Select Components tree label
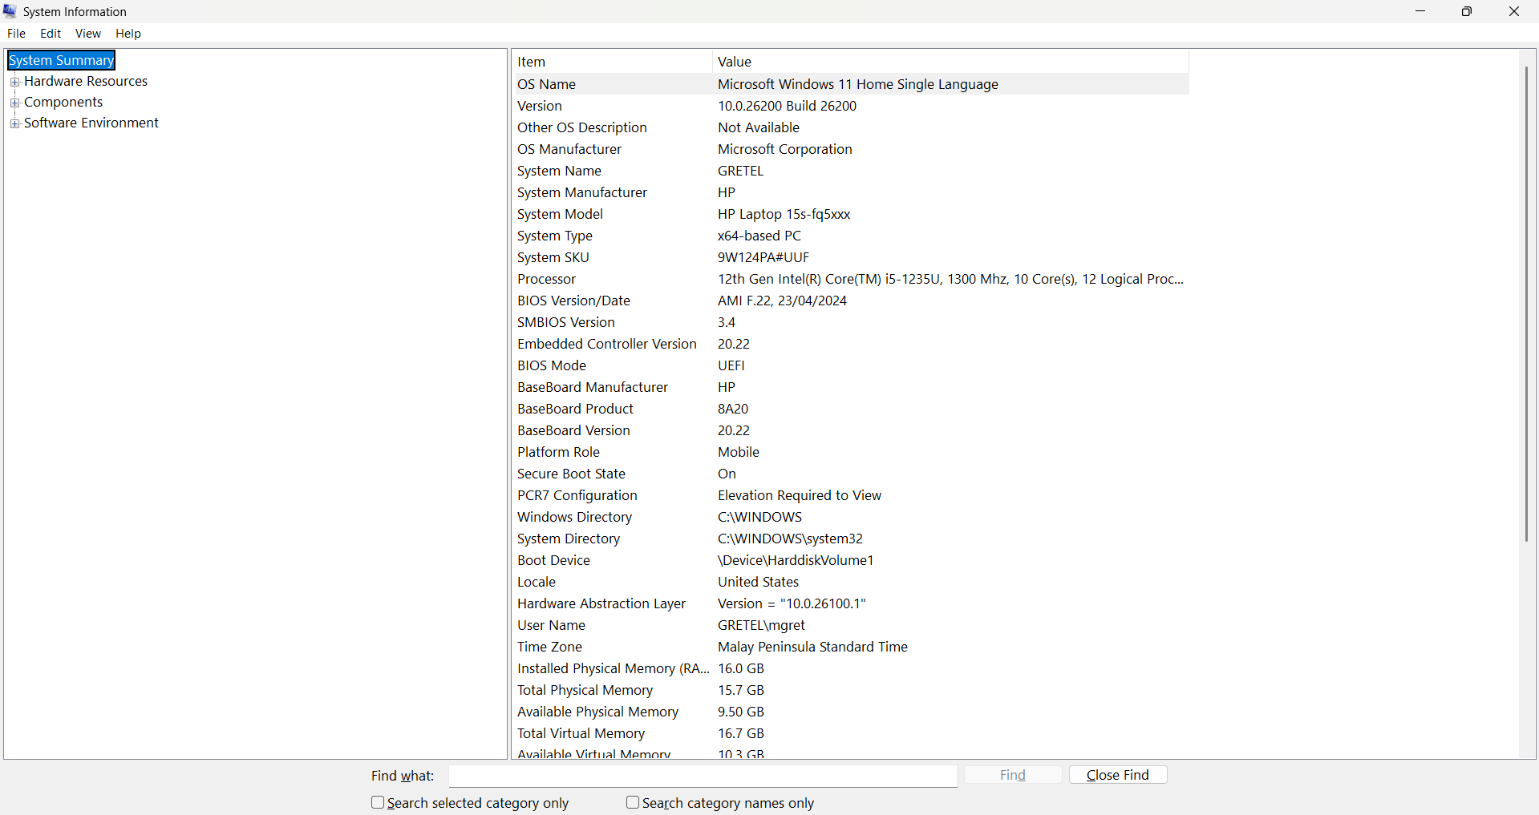 point(63,102)
